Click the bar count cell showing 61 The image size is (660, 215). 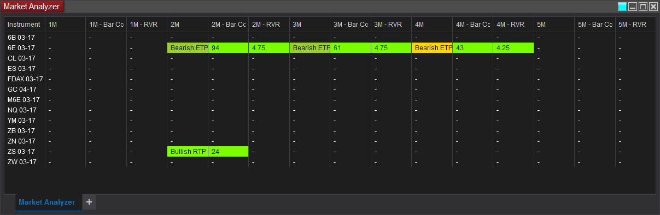point(351,47)
